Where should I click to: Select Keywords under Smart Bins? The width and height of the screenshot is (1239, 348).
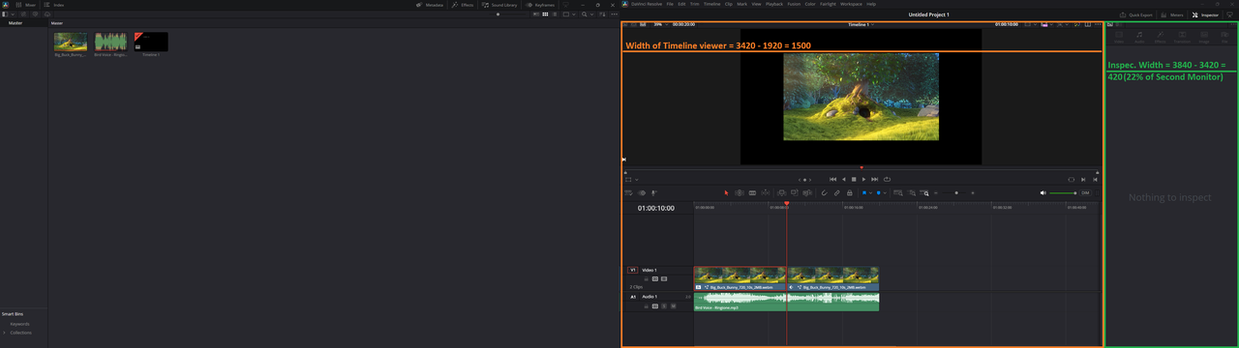(19, 324)
